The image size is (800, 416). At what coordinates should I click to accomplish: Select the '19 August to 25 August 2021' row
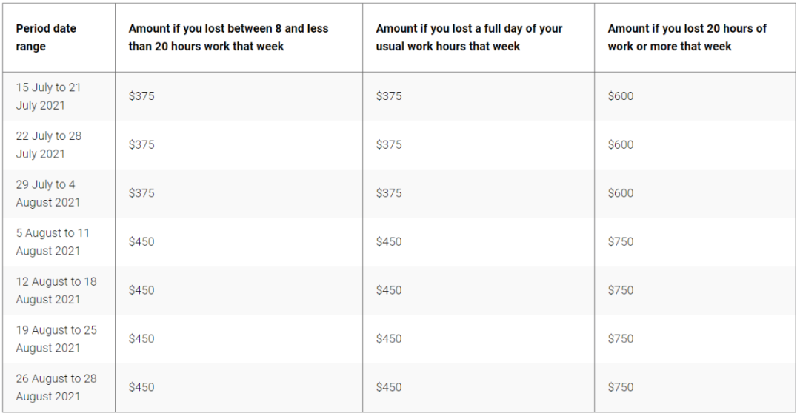click(x=399, y=338)
